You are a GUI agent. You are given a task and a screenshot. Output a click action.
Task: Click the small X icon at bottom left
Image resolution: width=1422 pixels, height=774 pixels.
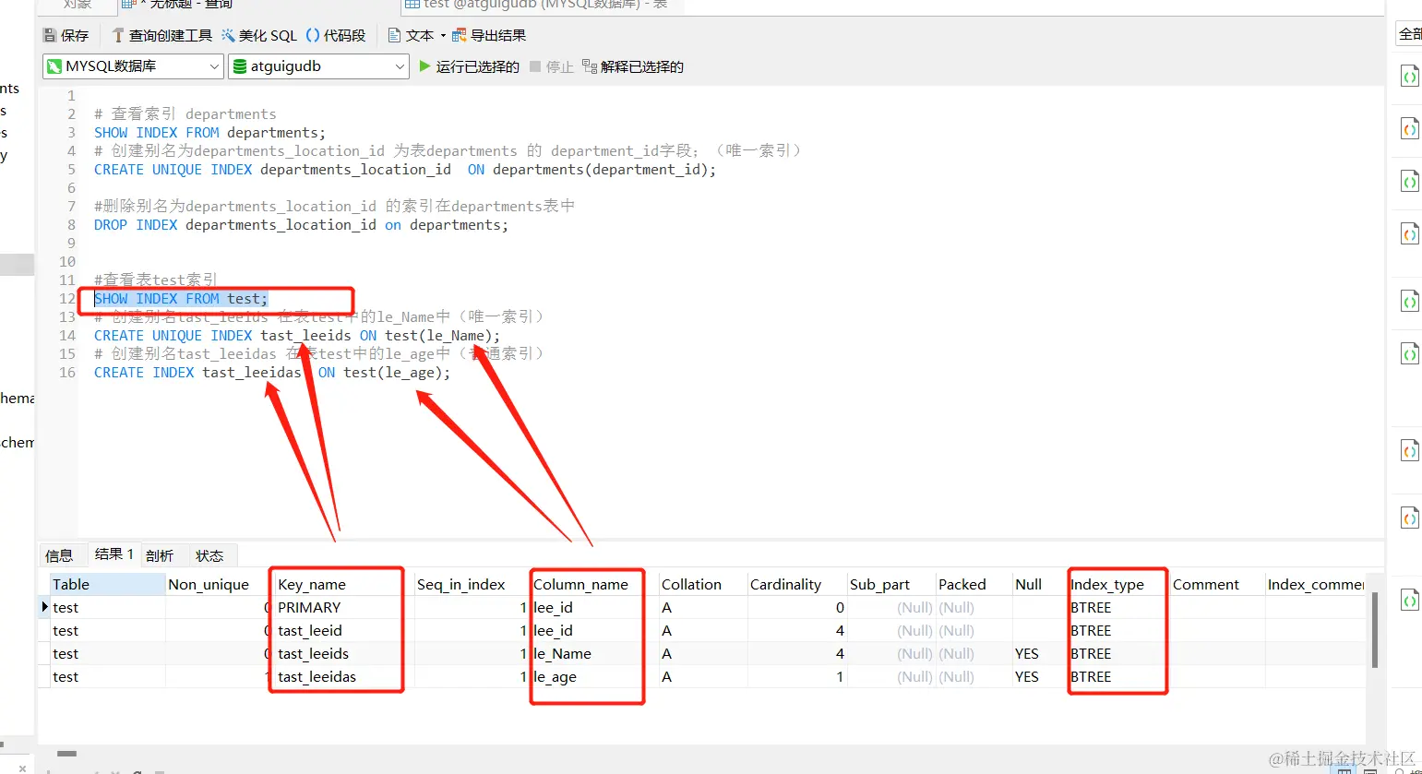click(22, 768)
